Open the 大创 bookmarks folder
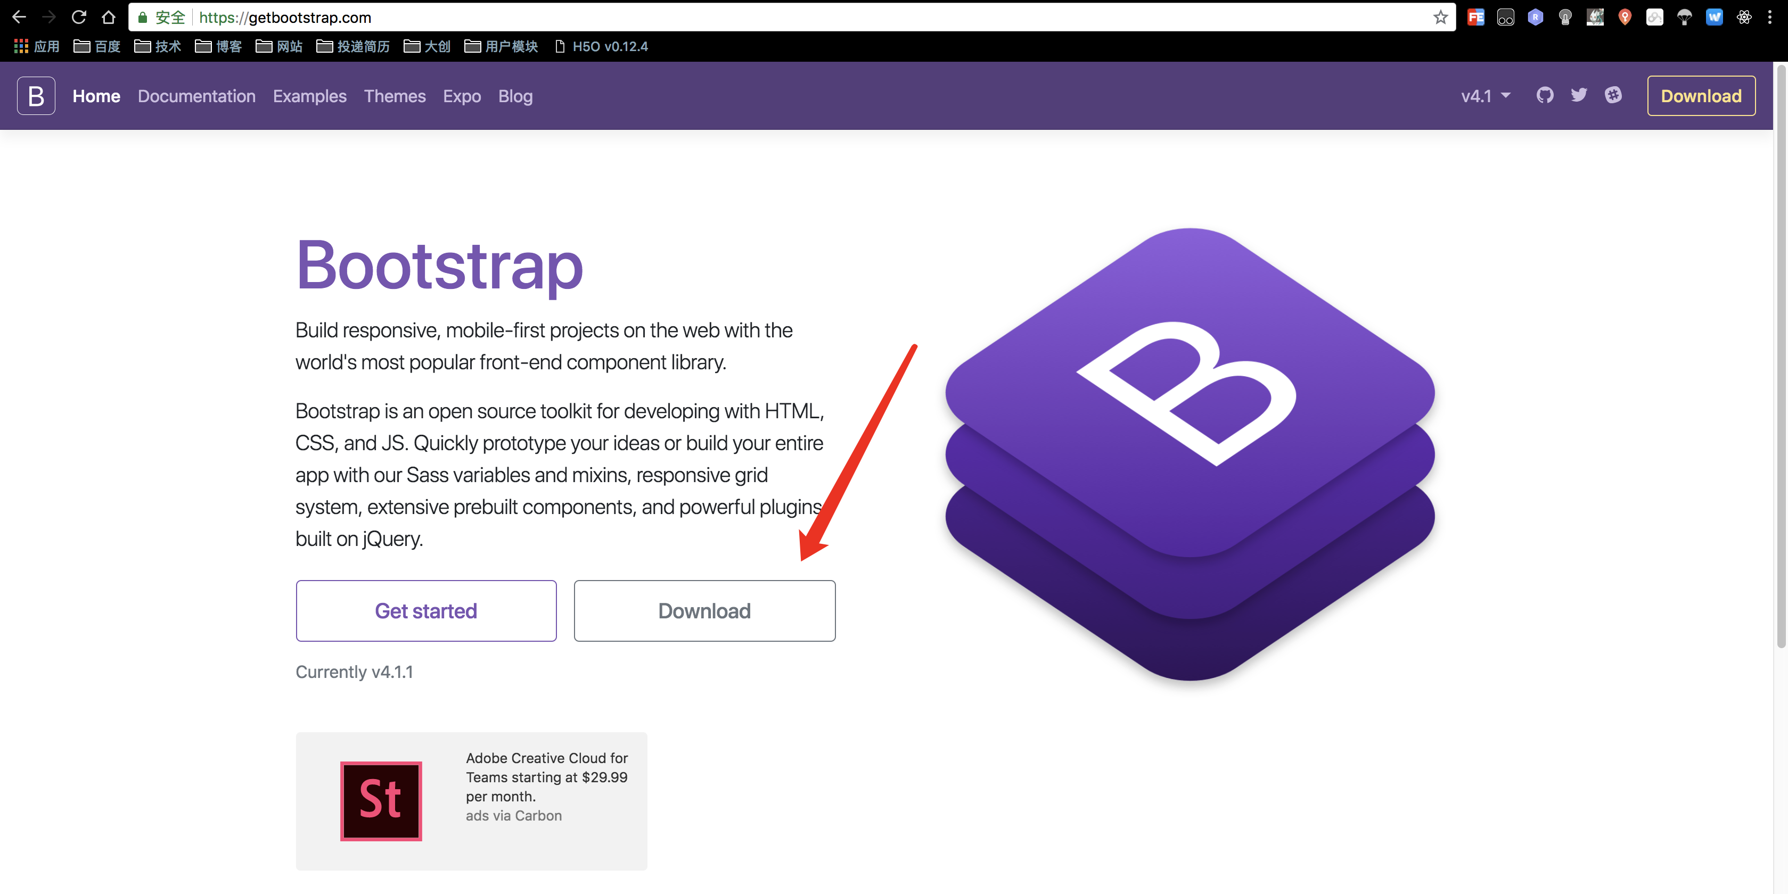This screenshot has height=894, width=1788. tap(427, 46)
